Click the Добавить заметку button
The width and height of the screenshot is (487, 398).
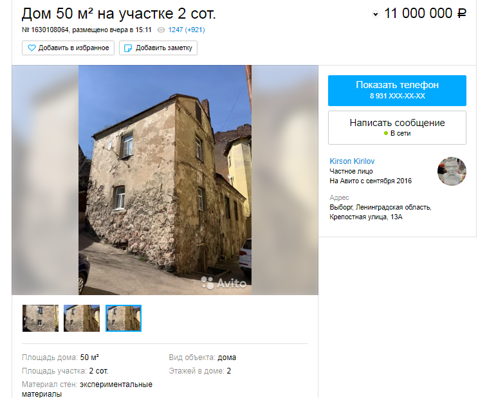158,48
